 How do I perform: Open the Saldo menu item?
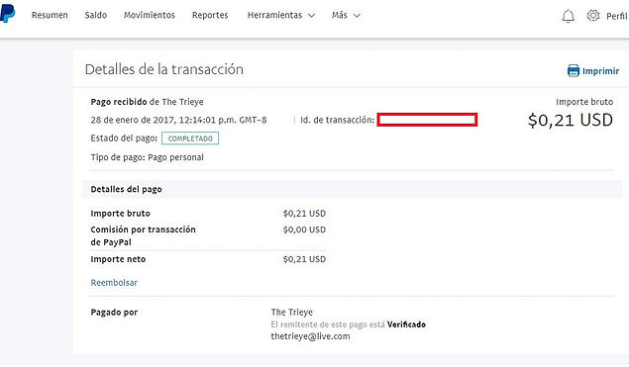click(95, 15)
